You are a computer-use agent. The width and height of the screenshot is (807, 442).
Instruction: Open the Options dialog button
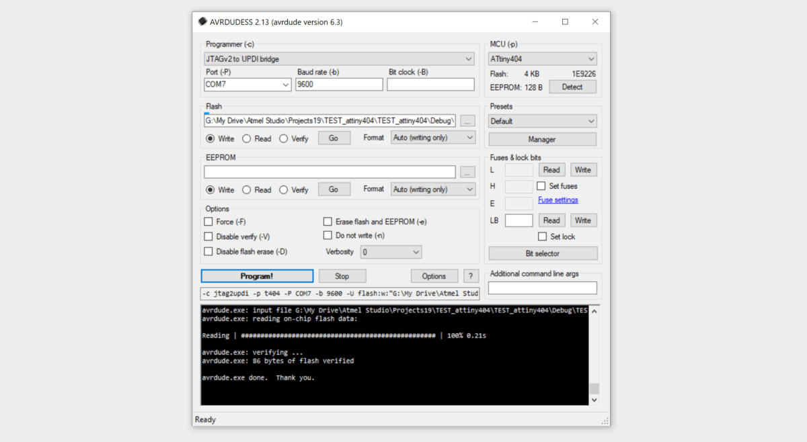click(434, 276)
